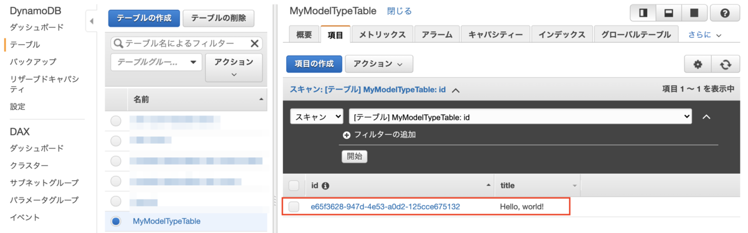The width and height of the screenshot is (748, 233).
Task: Click 閉じる link beside table name
Action: tap(400, 11)
